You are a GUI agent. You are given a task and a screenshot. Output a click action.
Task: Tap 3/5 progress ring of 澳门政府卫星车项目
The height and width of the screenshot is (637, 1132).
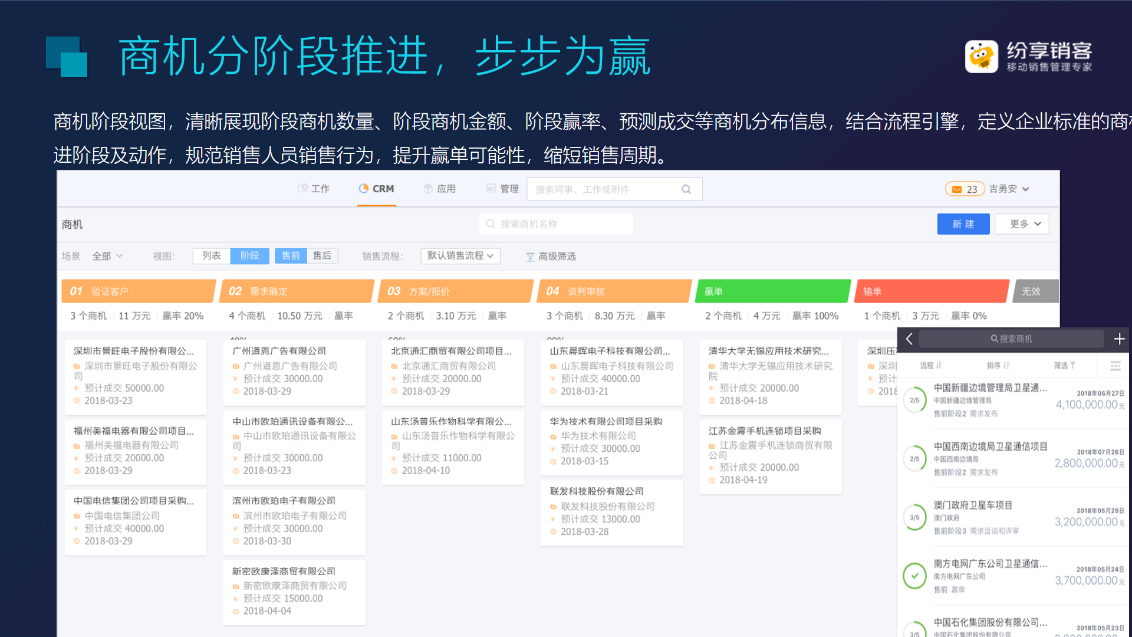click(x=915, y=517)
